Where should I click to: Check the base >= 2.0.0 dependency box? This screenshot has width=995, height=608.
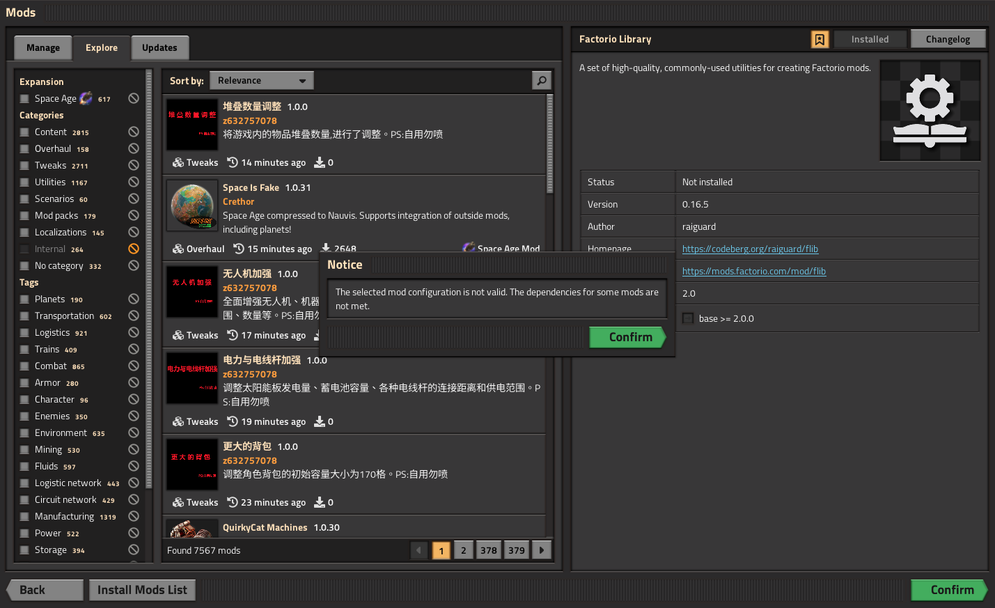[x=688, y=318]
